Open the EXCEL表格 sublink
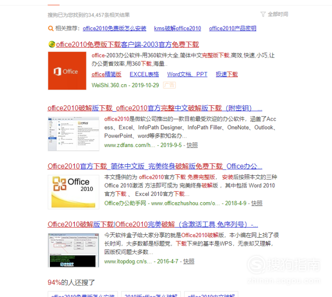 (144, 74)
